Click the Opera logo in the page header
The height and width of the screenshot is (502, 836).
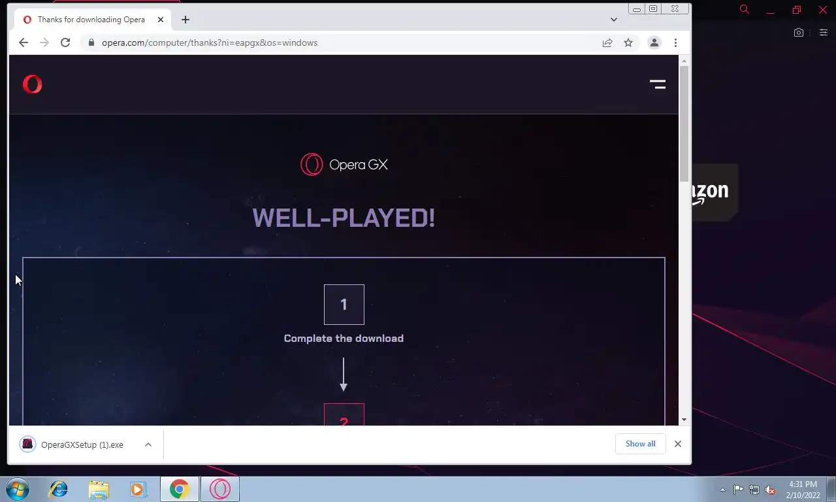[32, 84]
